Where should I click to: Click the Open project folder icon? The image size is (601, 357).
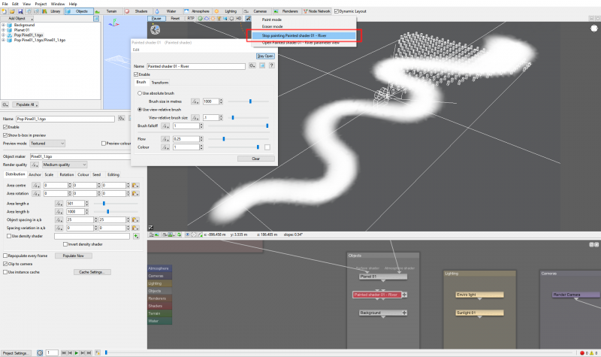12,11
